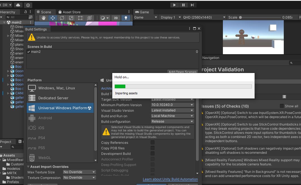The image size is (301, 185).
Task: Click the Hierarchy search field
Action: 16,17
